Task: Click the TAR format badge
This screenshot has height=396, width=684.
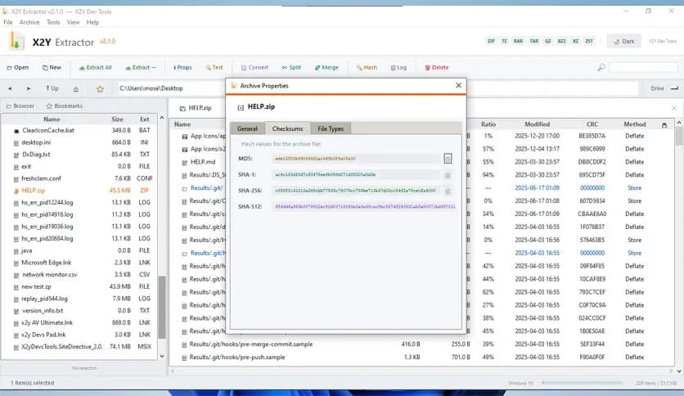Action: [x=534, y=41]
